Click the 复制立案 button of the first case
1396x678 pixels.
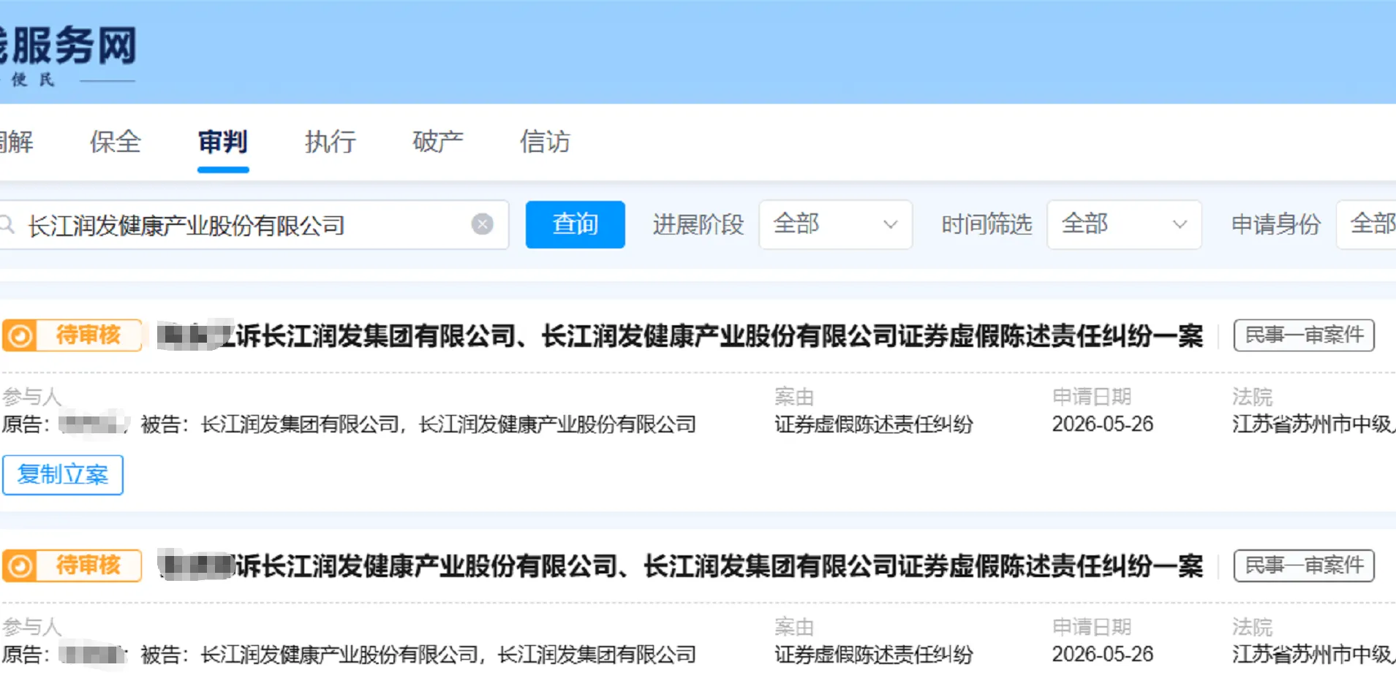tap(63, 475)
